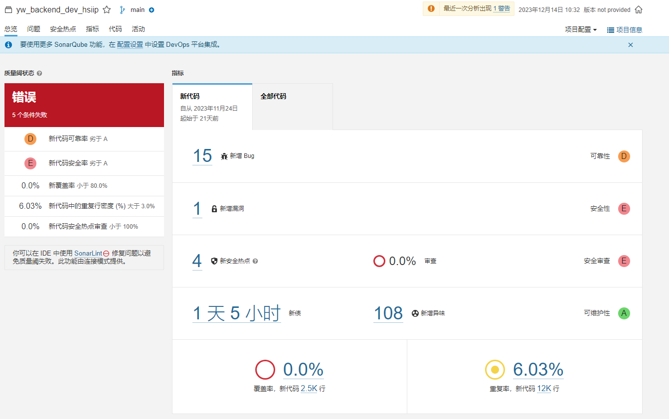Screen dimensions: 669x419
Task: Click the home icon at top right
Action: pyautogui.click(x=639, y=9)
